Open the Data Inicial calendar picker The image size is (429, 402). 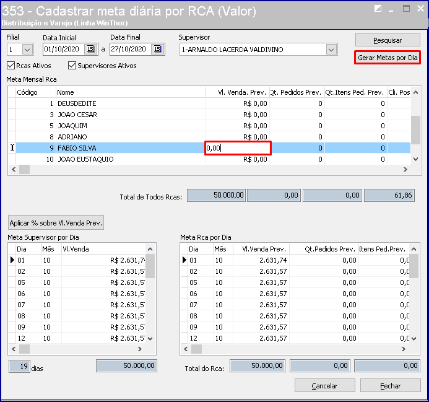tap(90, 50)
